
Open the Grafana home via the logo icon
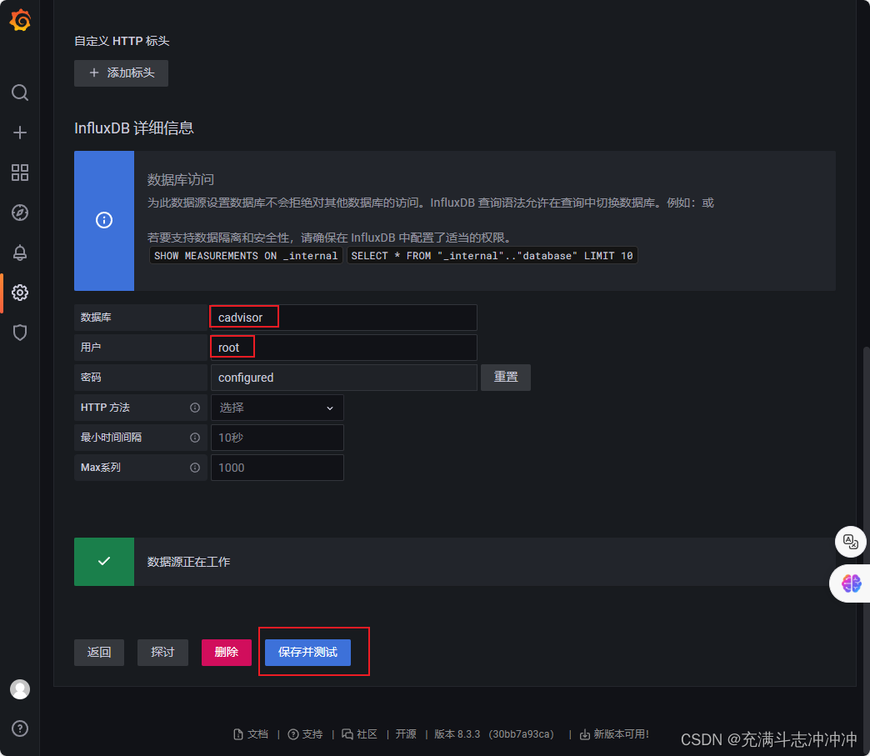pyautogui.click(x=20, y=22)
